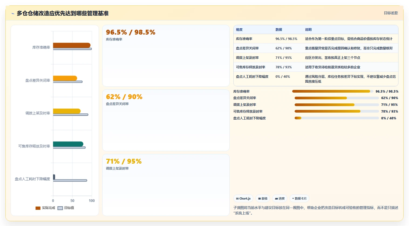Viewport: 409px width, 226px height.
Task: Click the 78% / 93% progress value label
Action: pyautogui.click(x=390, y=112)
